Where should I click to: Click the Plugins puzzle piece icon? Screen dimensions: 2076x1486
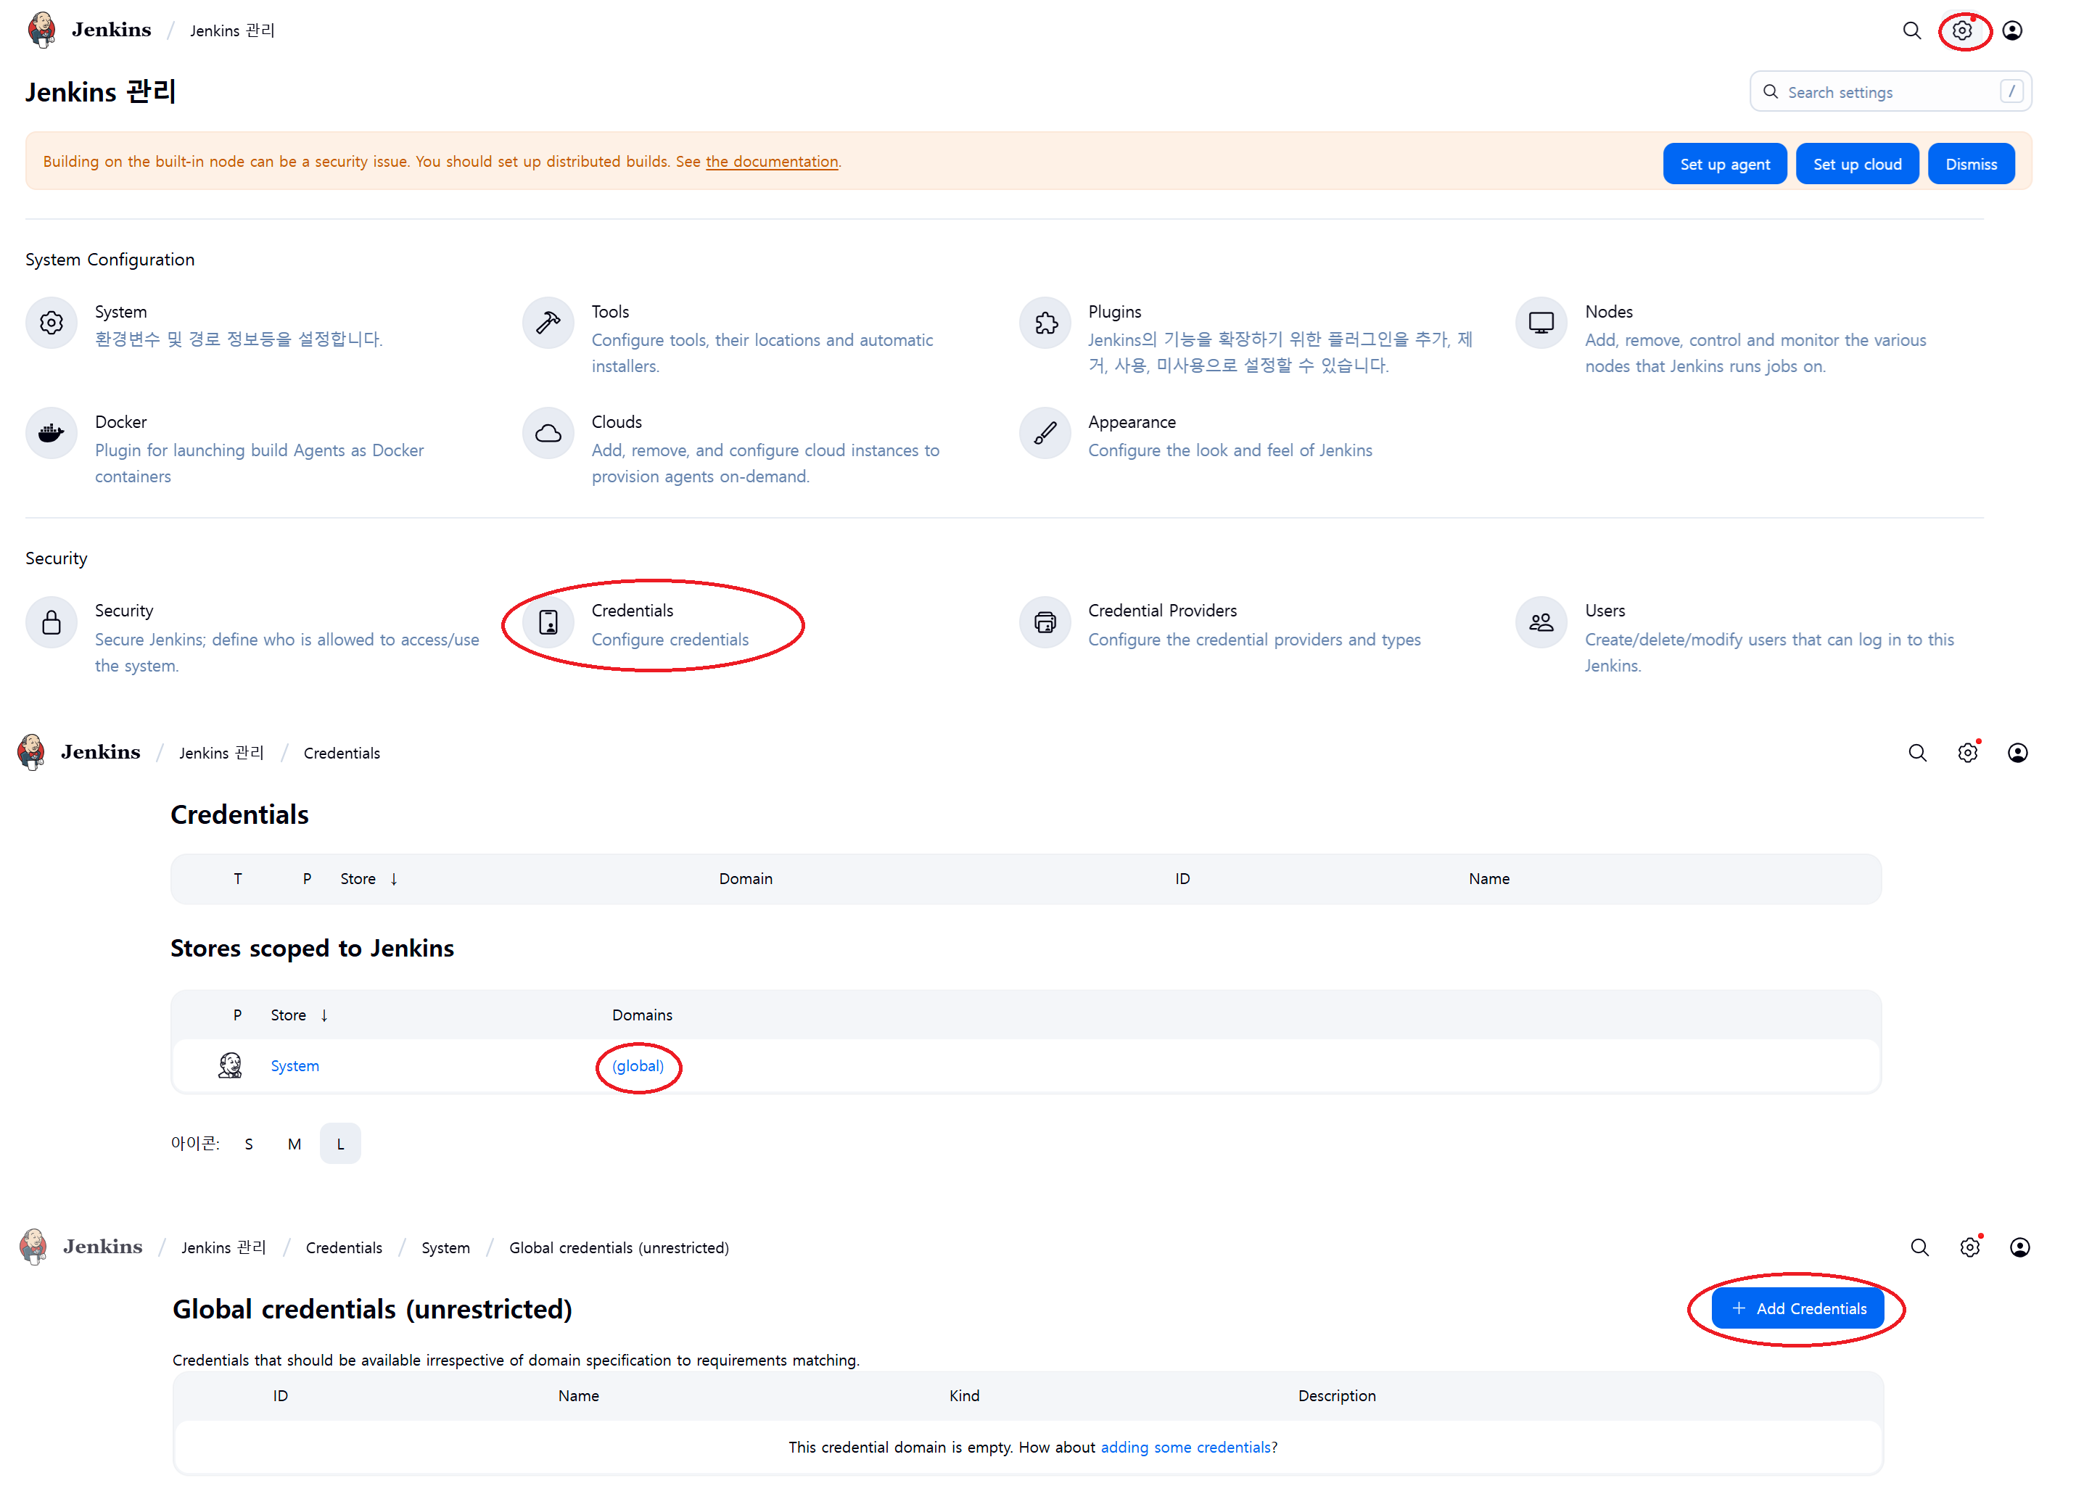pyautogui.click(x=1045, y=323)
